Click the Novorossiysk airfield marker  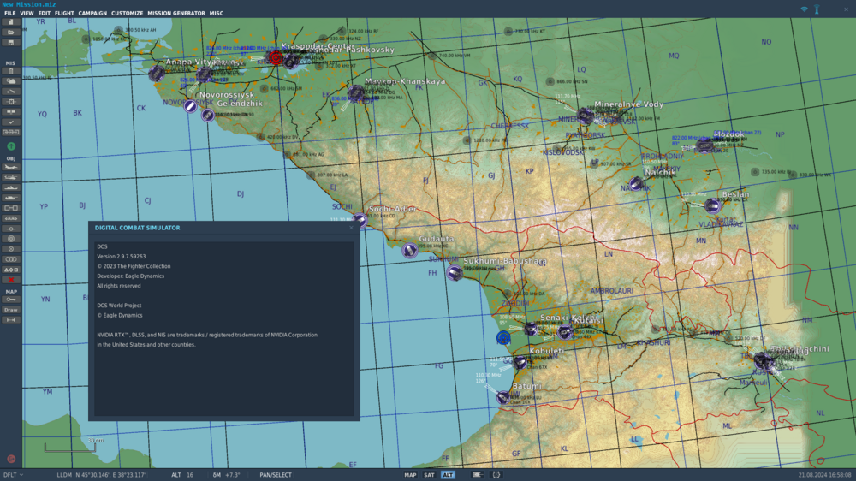click(x=190, y=106)
